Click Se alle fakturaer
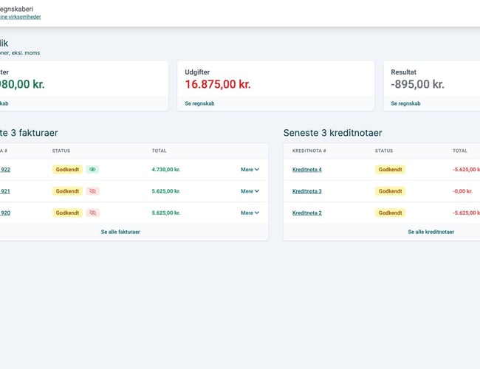This screenshot has height=369, width=480. [120, 232]
